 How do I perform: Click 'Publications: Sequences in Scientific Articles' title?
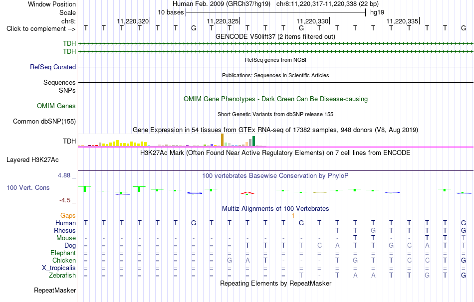[275, 75]
